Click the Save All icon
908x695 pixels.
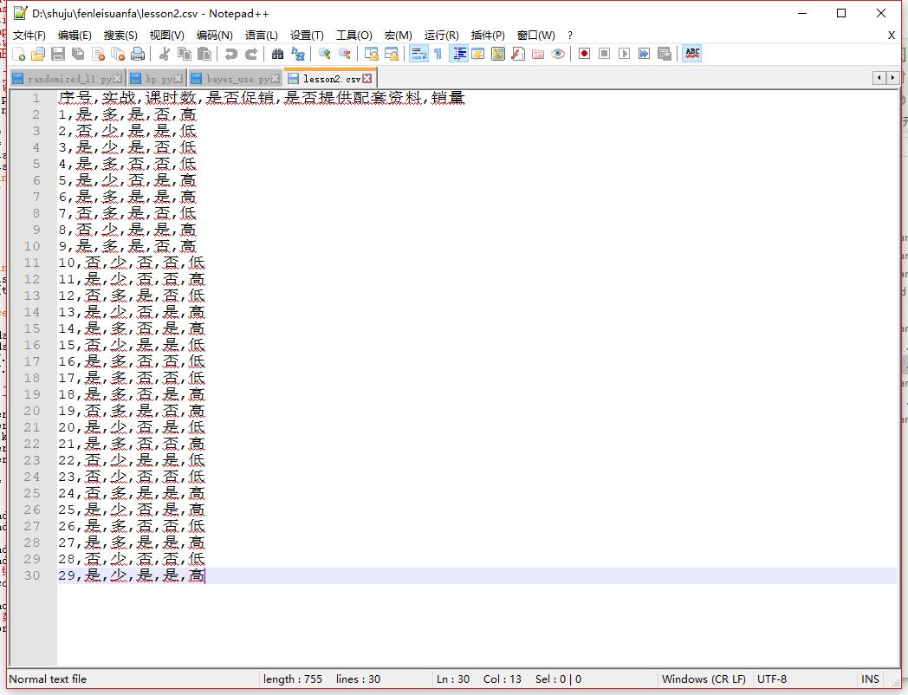click(x=78, y=54)
